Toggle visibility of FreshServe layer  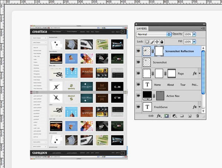[138, 107]
